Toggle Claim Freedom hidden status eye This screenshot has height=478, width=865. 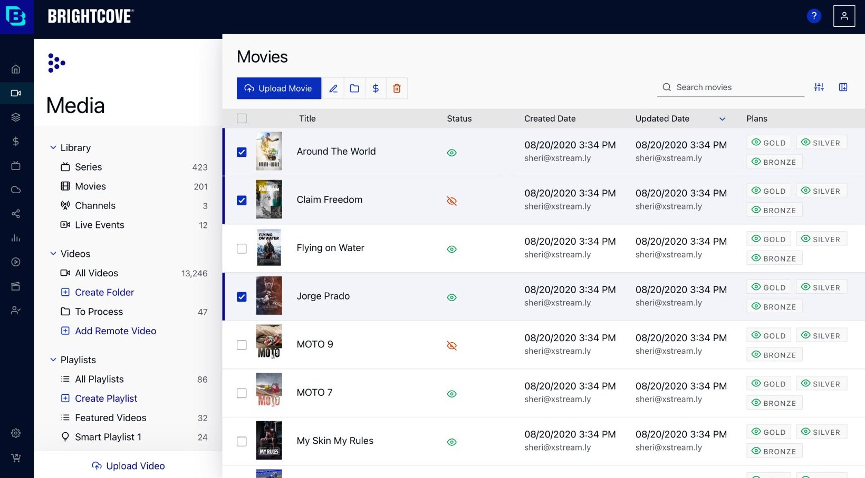[x=451, y=201]
